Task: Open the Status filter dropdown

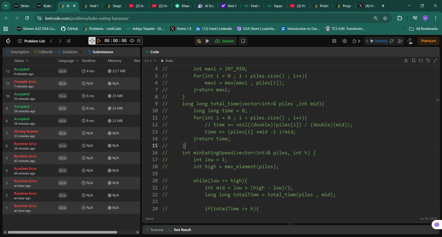Action: [21, 61]
